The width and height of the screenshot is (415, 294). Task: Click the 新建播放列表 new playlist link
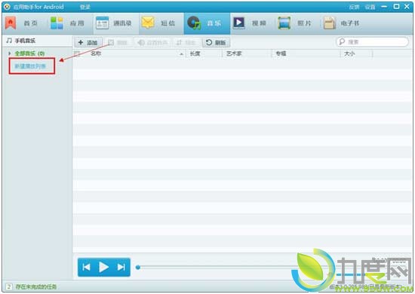30,66
